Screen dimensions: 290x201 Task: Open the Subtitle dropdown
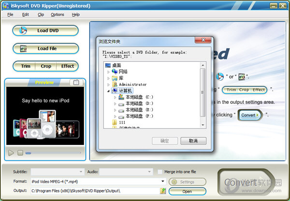81,172
